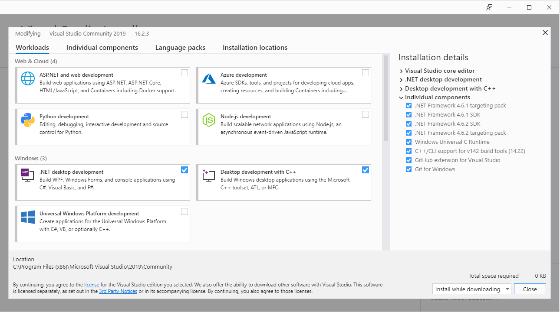Image resolution: width=560 pixels, height=312 pixels.
Task: Click the workloads list vertical scrollbar
Action: (385, 98)
